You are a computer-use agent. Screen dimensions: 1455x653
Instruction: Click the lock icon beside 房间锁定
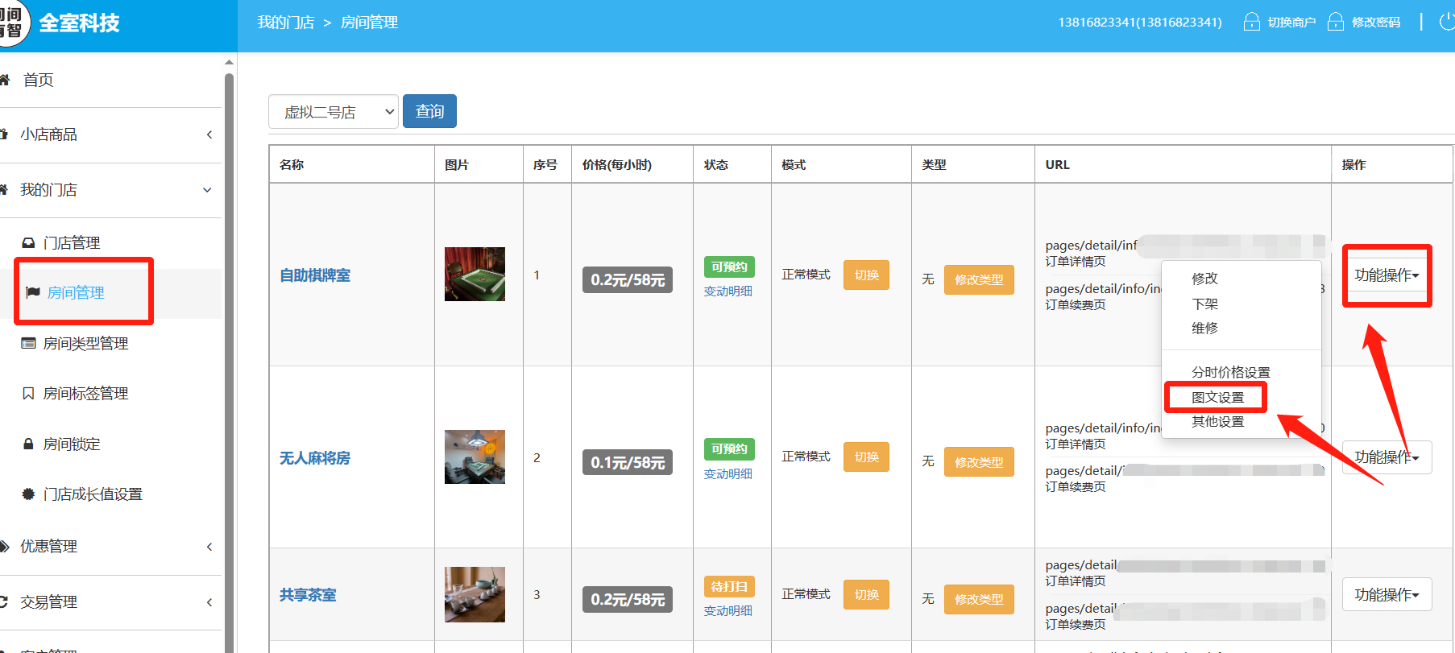tap(28, 444)
